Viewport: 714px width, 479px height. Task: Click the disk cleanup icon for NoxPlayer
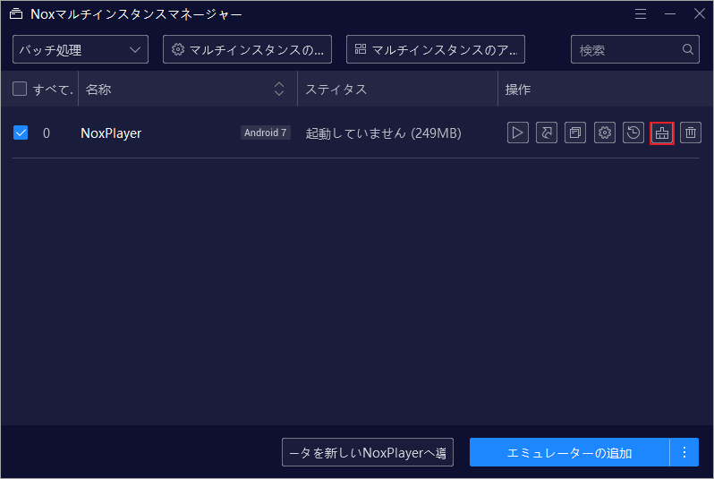coord(661,133)
